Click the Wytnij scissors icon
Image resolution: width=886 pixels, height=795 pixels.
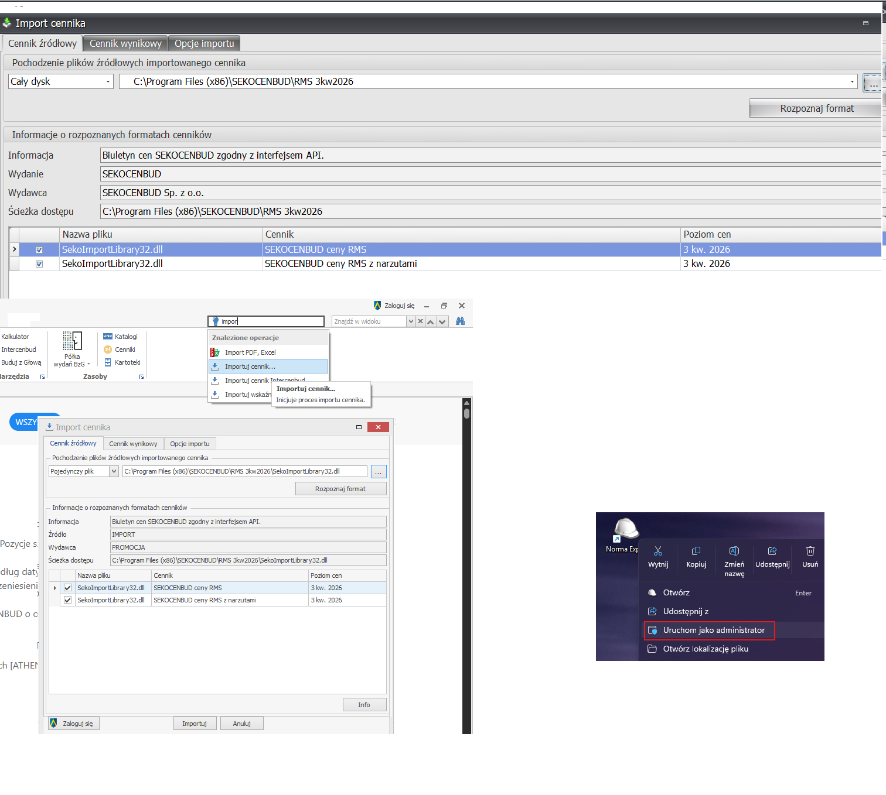[658, 551]
